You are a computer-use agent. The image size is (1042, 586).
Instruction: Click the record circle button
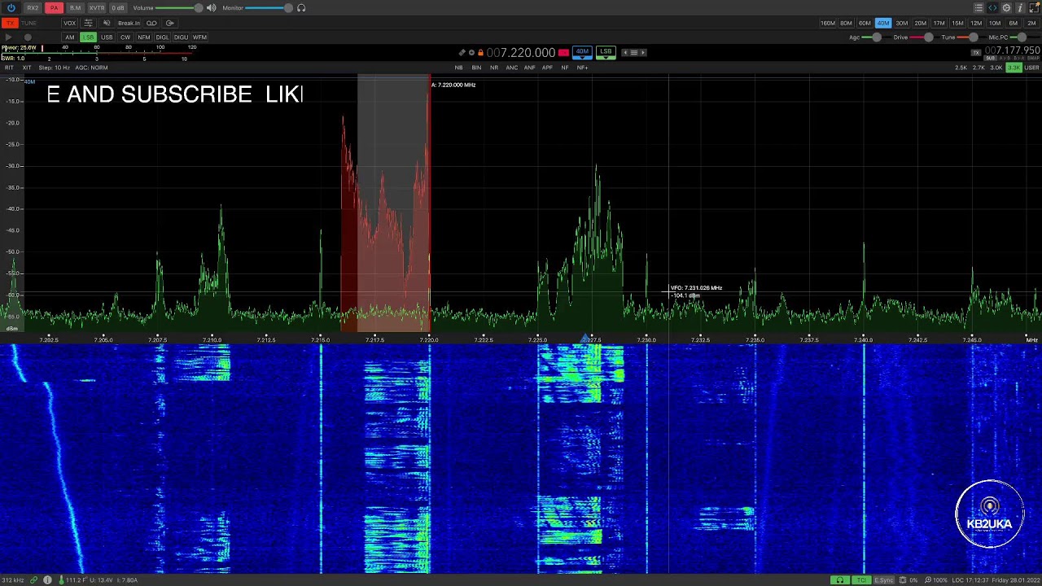(28, 37)
